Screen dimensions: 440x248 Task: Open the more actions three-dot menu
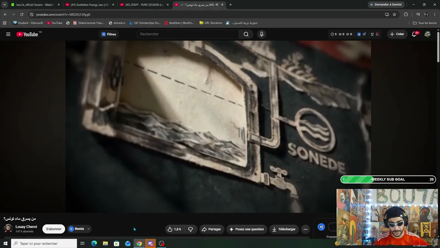[305, 229]
